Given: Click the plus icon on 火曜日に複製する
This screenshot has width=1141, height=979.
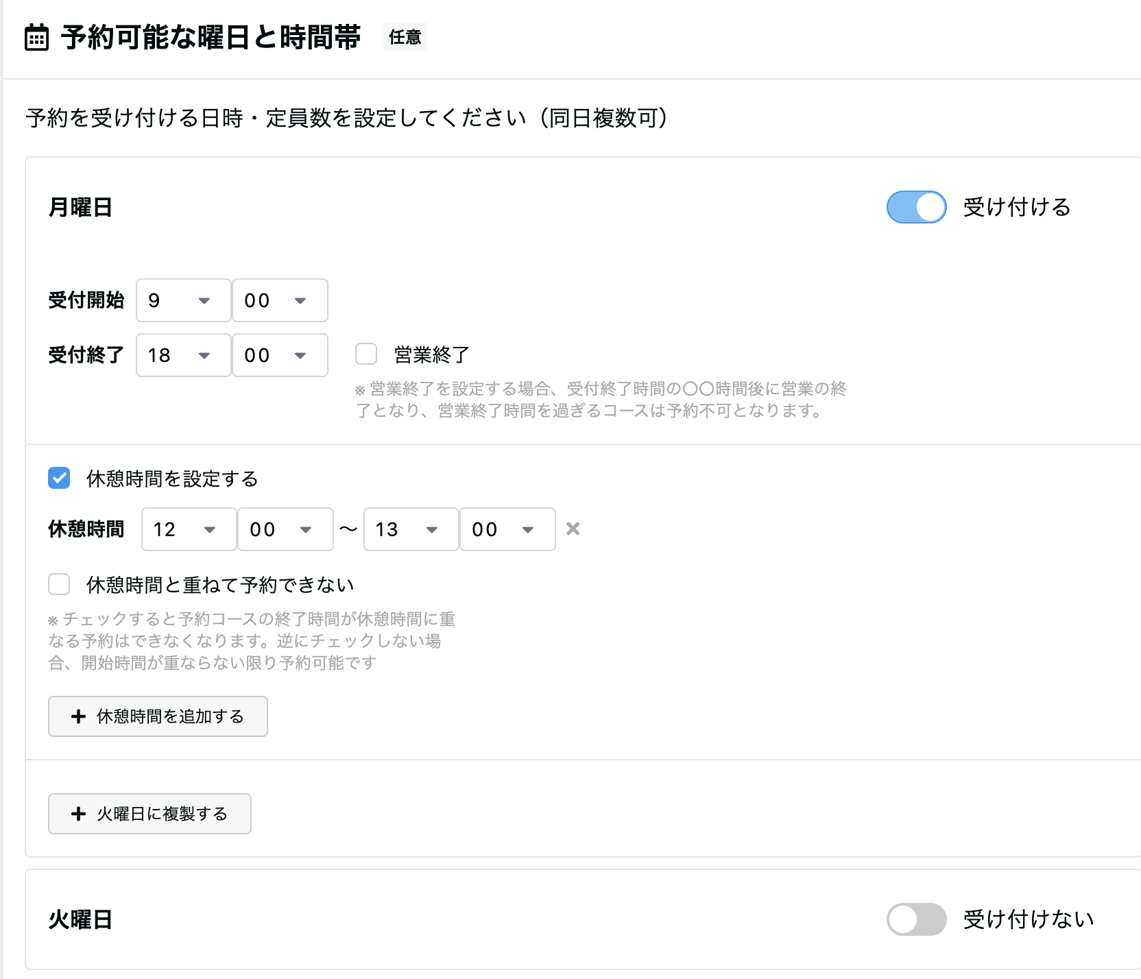Looking at the screenshot, I should 77,814.
